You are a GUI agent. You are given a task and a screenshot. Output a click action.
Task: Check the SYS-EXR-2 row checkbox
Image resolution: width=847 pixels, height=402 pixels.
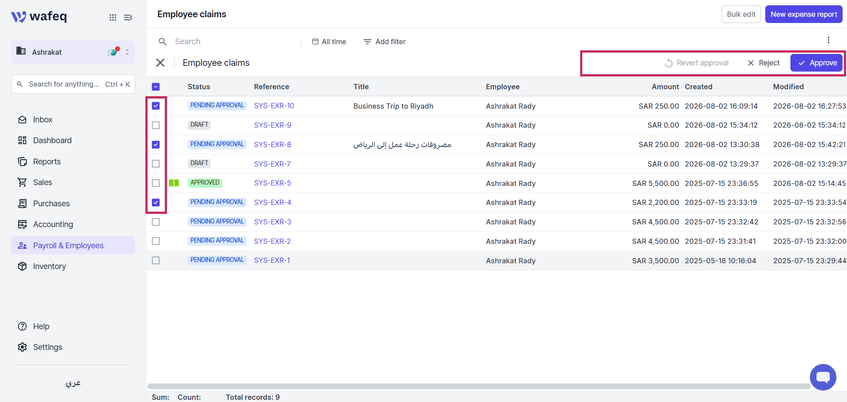click(156, 241)
